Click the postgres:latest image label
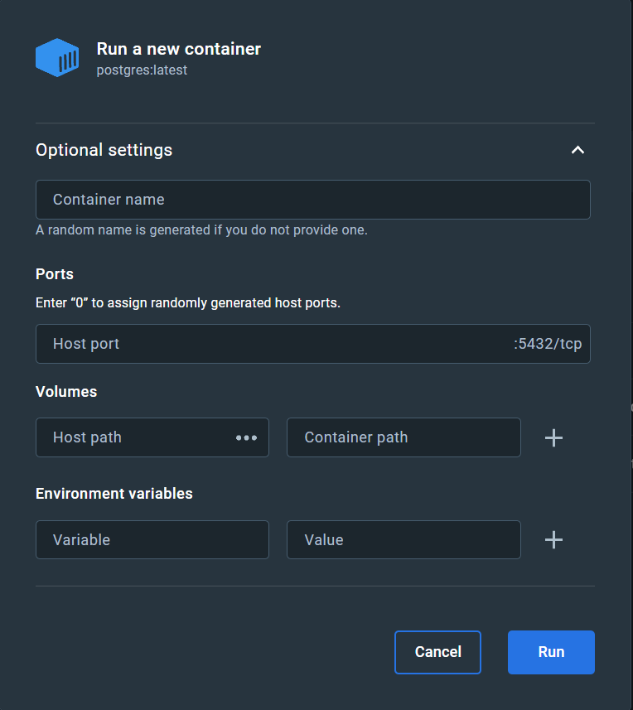Screen dimensions: 633x710 pyautogui.click(x=142, y=70)
